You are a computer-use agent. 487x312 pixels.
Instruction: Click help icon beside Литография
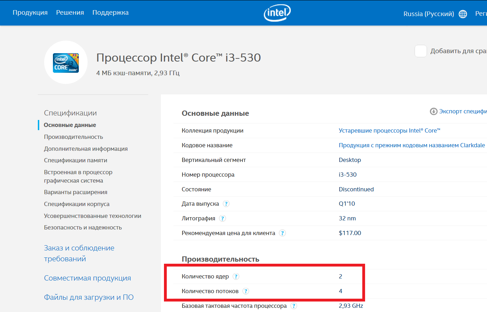tap(222, 219)
